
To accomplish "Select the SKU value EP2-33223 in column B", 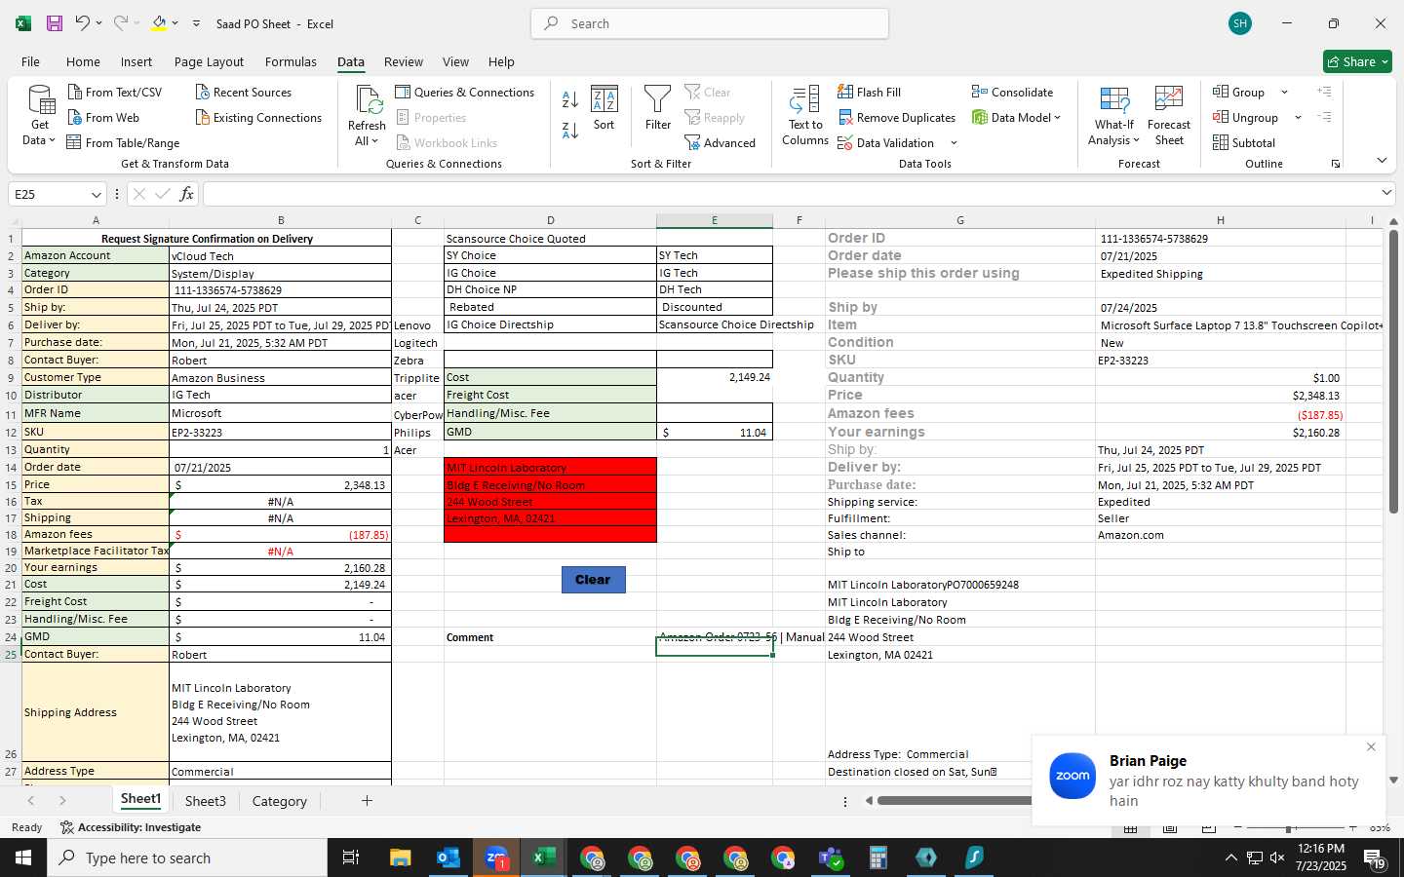I will [x=280, y=432].
